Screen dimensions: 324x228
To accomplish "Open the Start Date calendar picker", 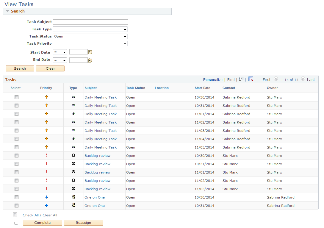I will point(90,52).
